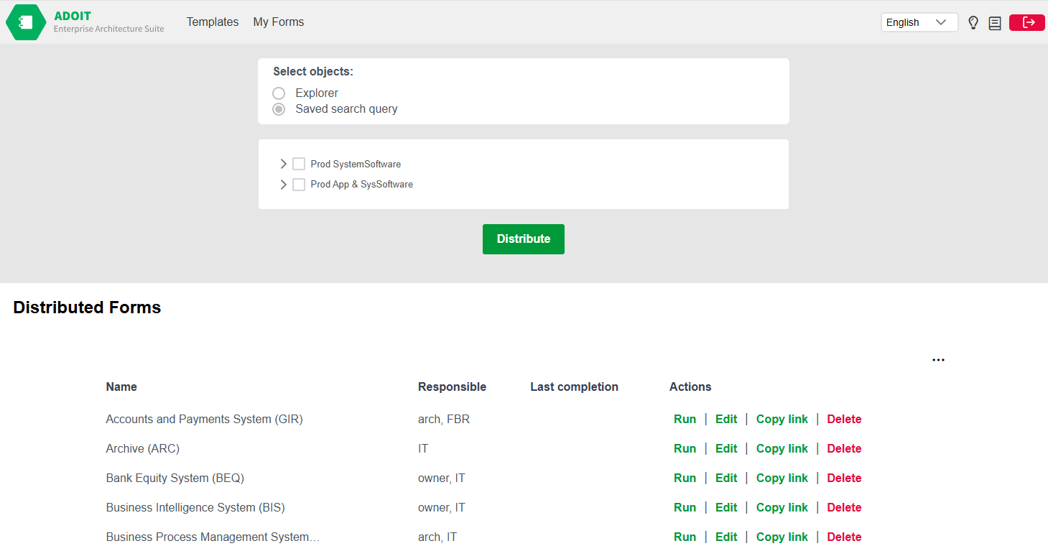Viewport: 1048px width, 546px height.
Task: Open the English language dropdown
Action: click(x=919, y=23)
